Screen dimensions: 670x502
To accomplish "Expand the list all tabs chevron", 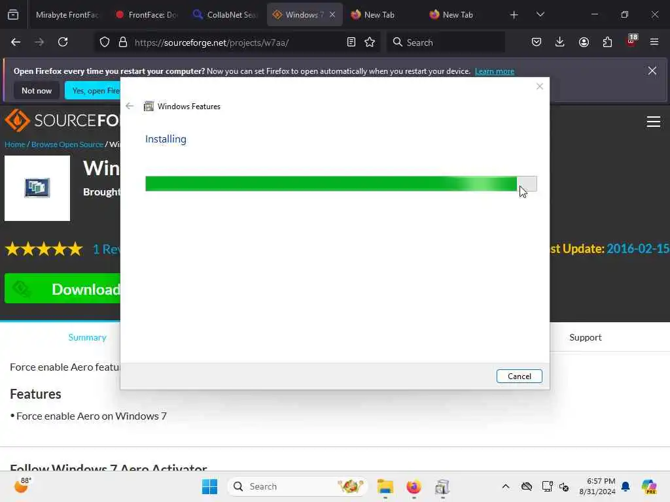I will (x=540, y=14).
